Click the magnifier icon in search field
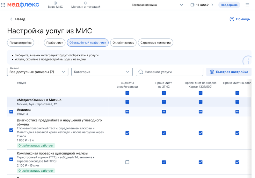 click(141, 72)
